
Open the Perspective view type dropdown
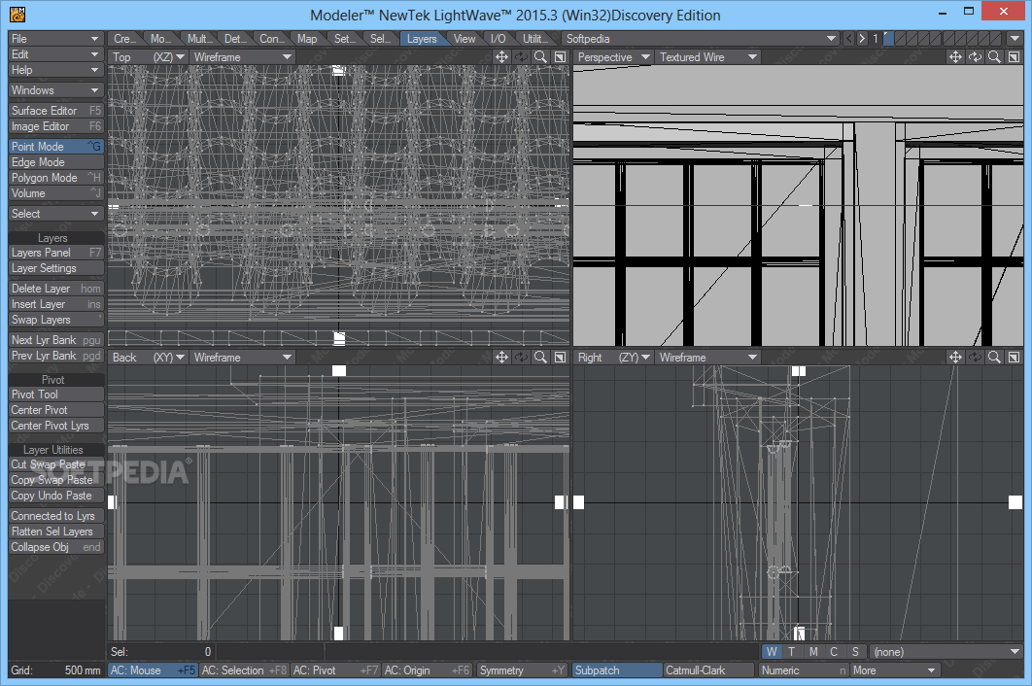[613, 57]
